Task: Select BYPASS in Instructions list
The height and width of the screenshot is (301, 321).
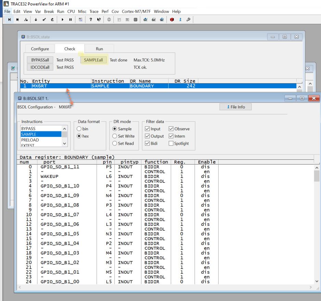Action: [41, 129]
